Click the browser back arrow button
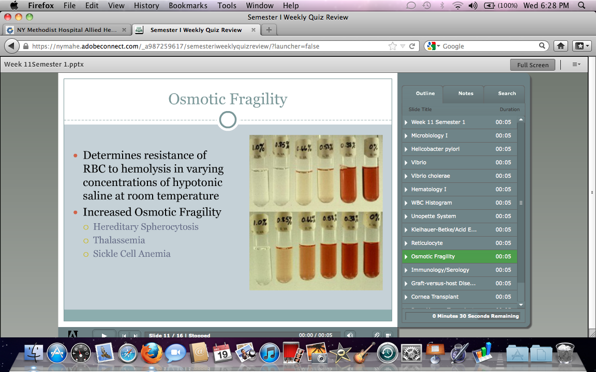 11,46
